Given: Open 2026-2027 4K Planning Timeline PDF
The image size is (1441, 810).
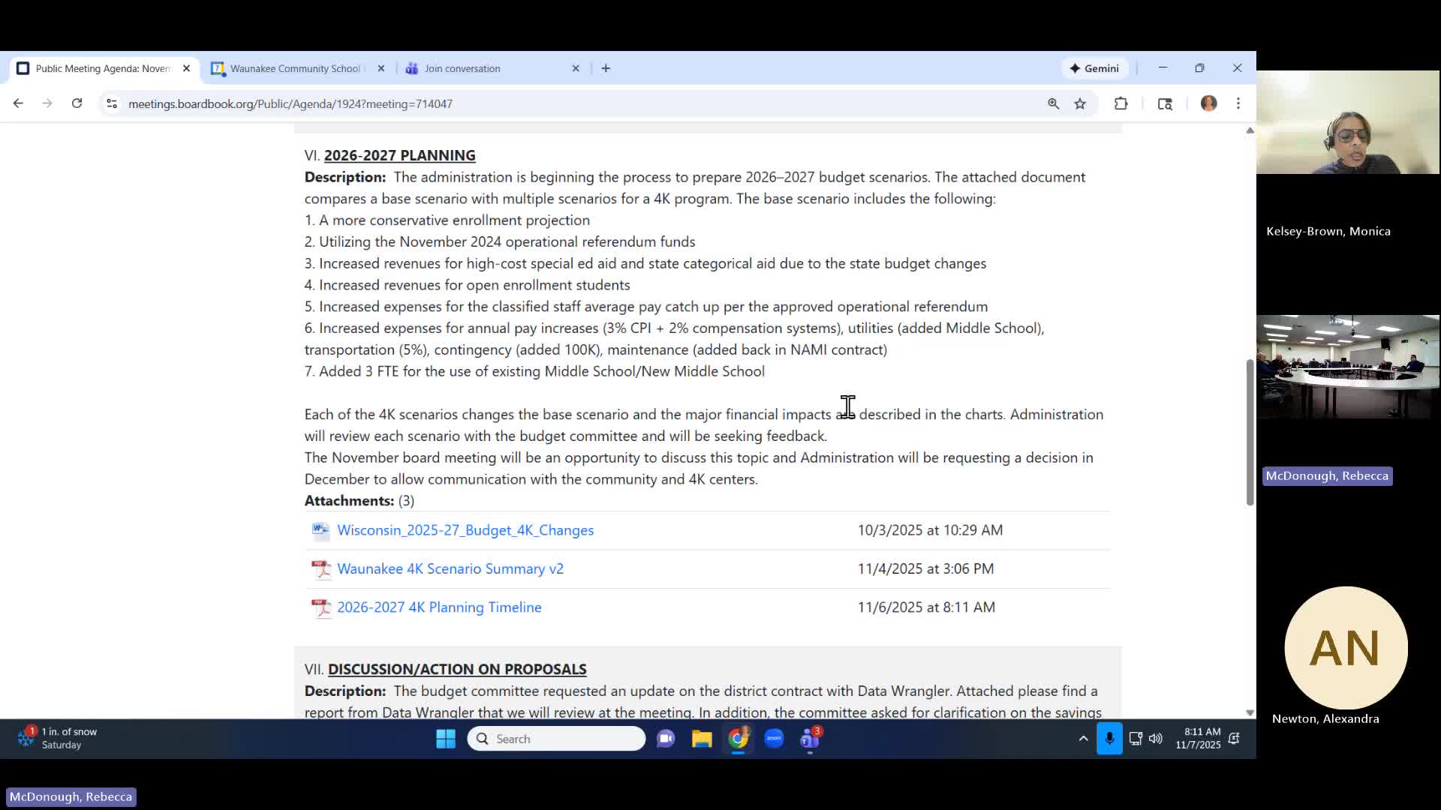Looking at the screenshot, I should pyautogui.click(x=439, y=607).
